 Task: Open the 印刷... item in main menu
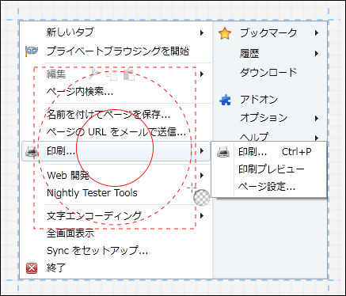click(x=116, y=151)
